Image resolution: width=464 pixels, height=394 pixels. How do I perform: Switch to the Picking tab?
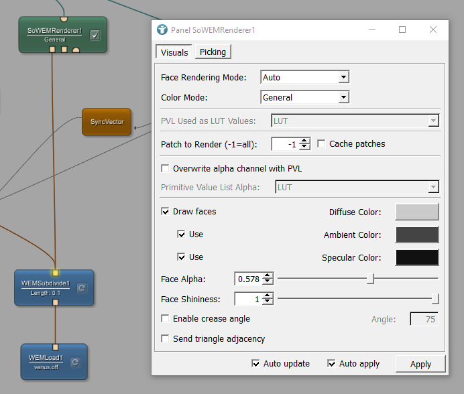point(213,52)
